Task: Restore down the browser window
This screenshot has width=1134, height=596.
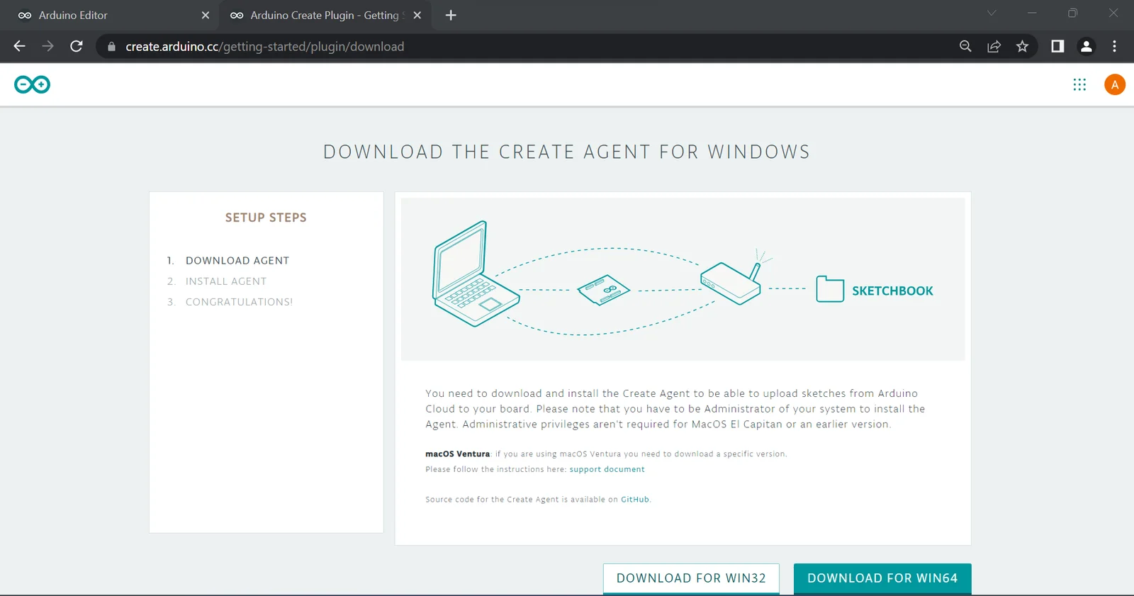Action: point(1072,13)
